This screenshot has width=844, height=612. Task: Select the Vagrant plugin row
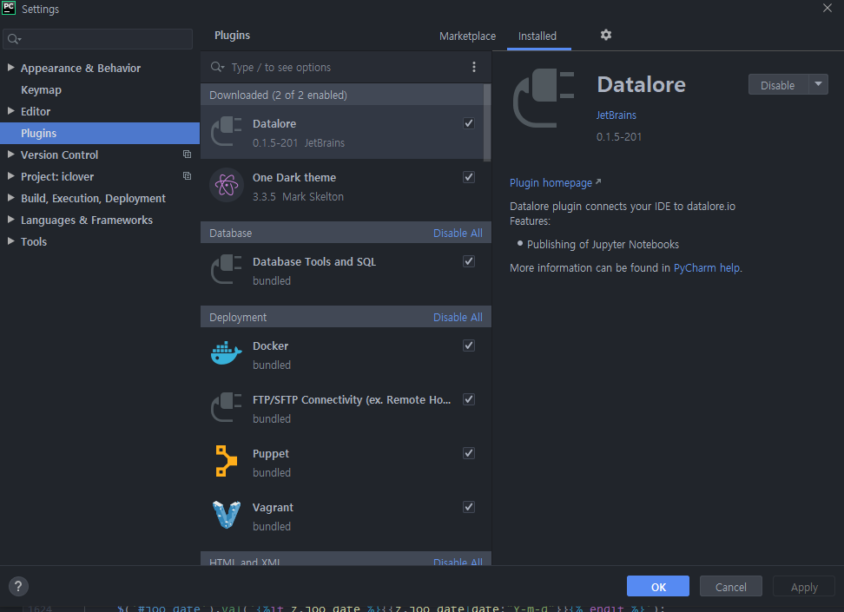coord(346,516)
